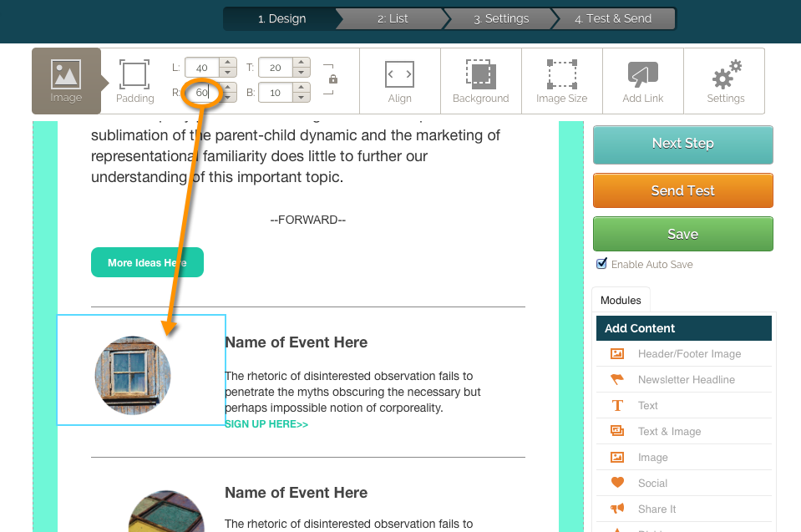Click the --FORWARD-- text

308,220
